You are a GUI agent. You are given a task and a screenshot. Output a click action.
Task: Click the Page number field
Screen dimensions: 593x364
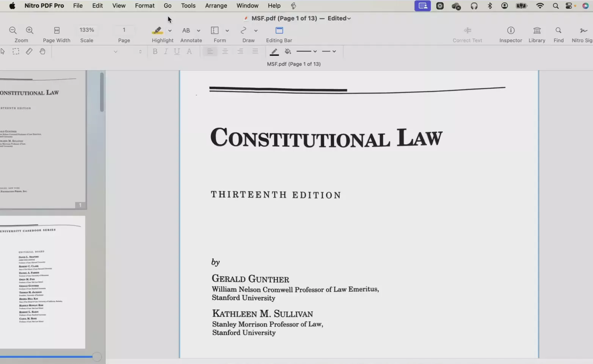[x=124, y=30]
